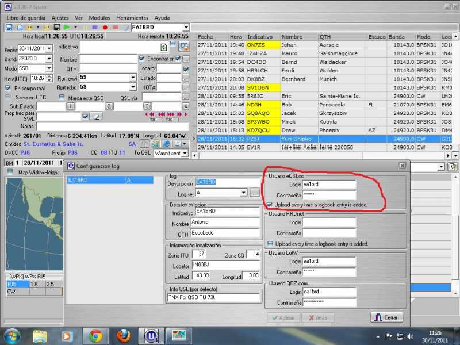
Task: Click the eraser clear button near Prop frec
Action: click(96, 117)
